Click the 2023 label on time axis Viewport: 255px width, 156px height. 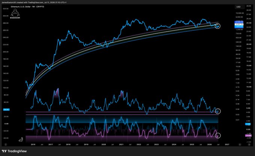coord(156,144)
